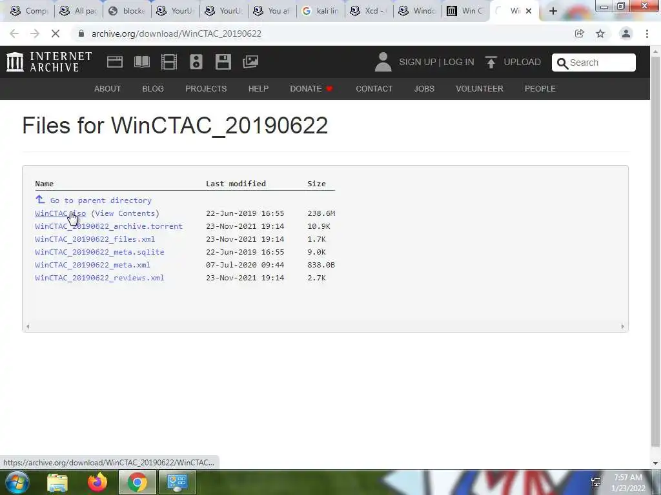The image size is (661, 495).
Task: Switch to the 'Win C' archive tab
Action: [465, 11]
